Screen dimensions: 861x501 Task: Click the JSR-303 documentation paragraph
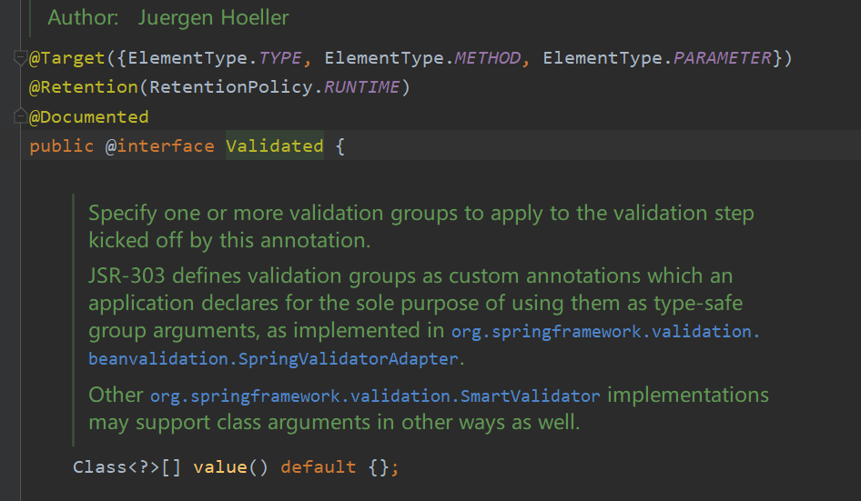pyautogui.click(x=423, y=316)
